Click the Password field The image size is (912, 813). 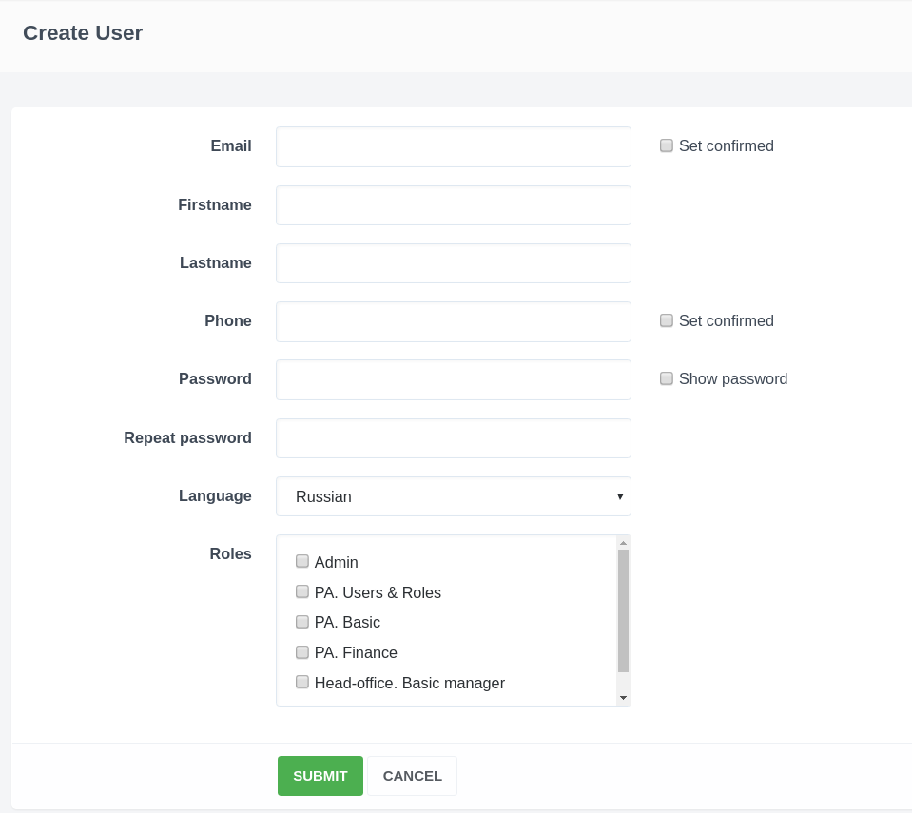tap(453, 379)
